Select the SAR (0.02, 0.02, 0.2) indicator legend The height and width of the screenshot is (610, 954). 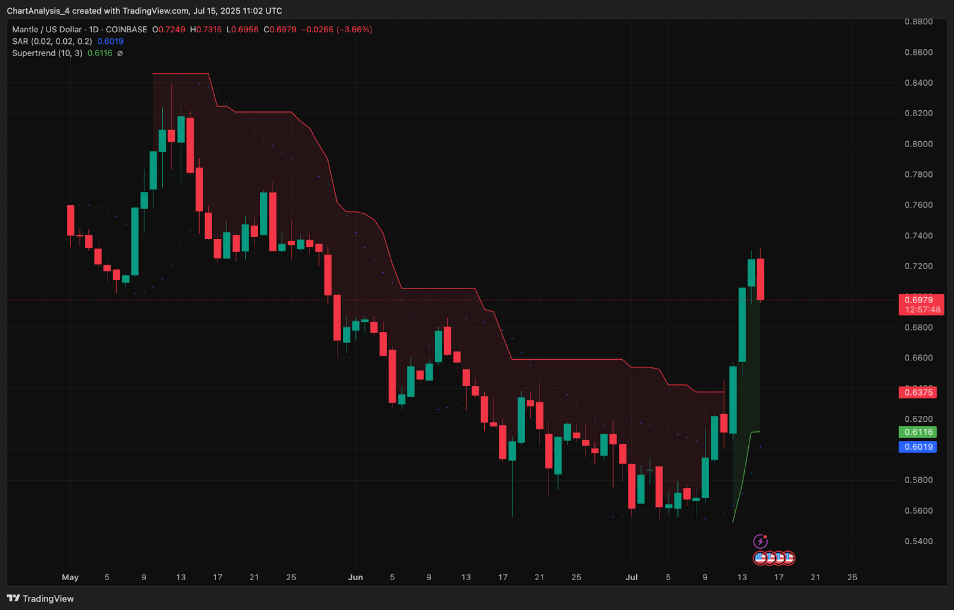click(52, 41)
